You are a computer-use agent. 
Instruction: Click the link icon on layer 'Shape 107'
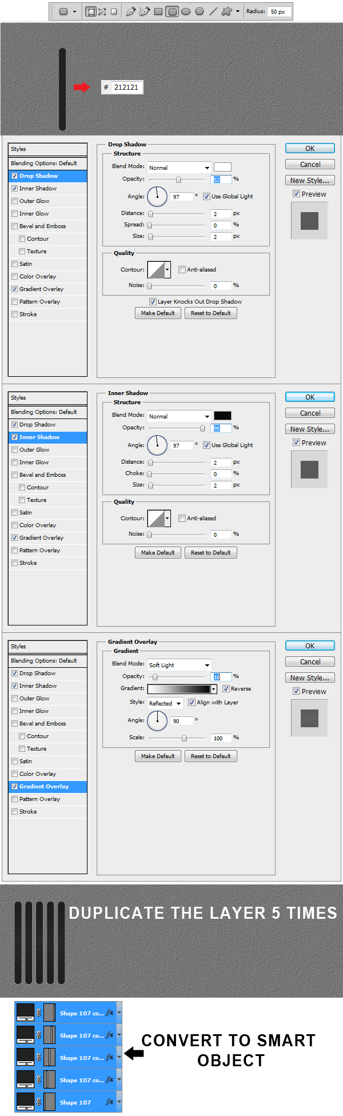pos(39,1102)
